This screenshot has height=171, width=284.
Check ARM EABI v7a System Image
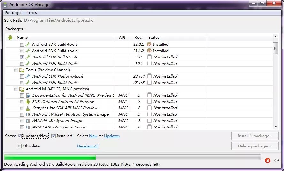click(22, 127)
